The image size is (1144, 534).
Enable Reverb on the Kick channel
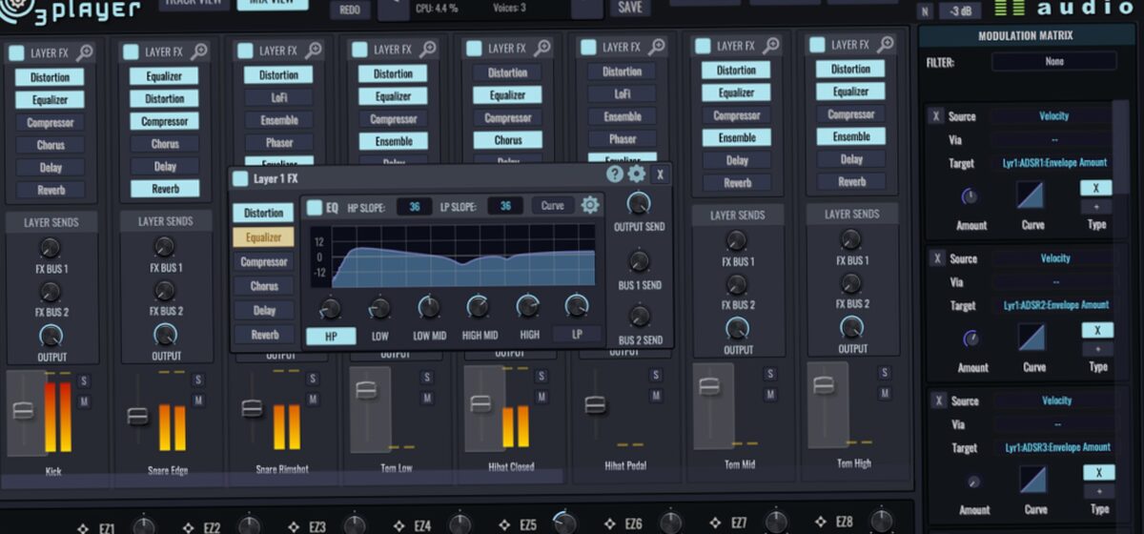[51, 191]
